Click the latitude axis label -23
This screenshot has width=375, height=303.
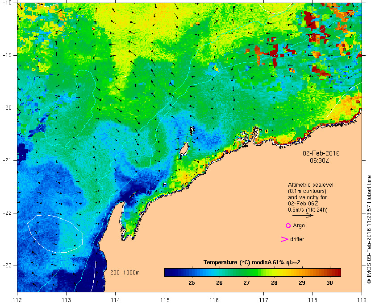[x=7, y=266]
